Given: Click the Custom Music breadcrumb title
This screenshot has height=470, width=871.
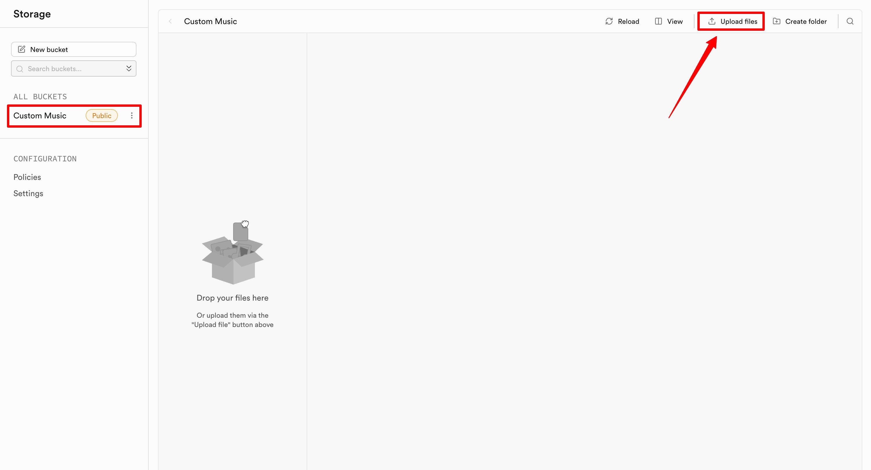Looking at the screenshot, I should pyautogui.click(x=210, y=21).
